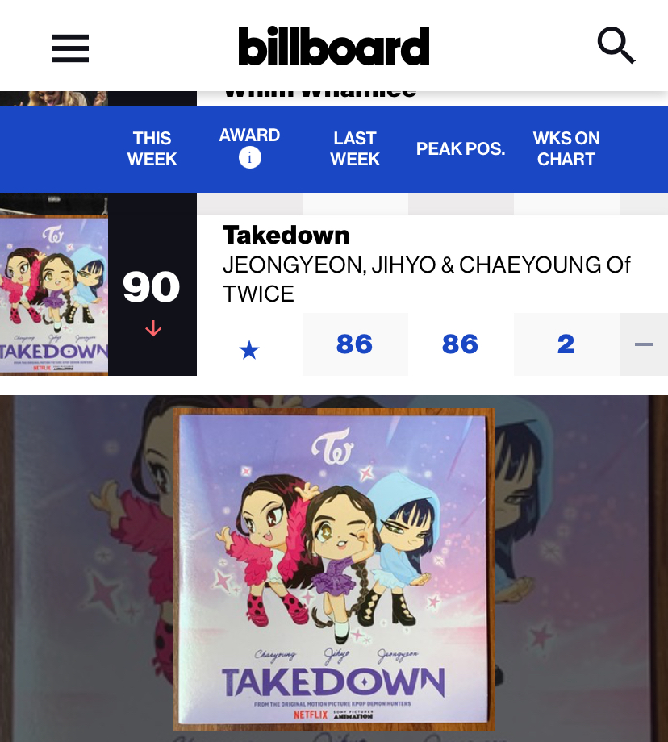Click the Peak Pos. column header
Viewport: 668px width, 742px height.
click(x=461, y=148)
